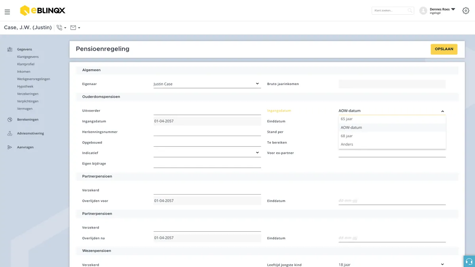Click the Opgebouwd input field

pyautogui.click(x=207, y=142)
